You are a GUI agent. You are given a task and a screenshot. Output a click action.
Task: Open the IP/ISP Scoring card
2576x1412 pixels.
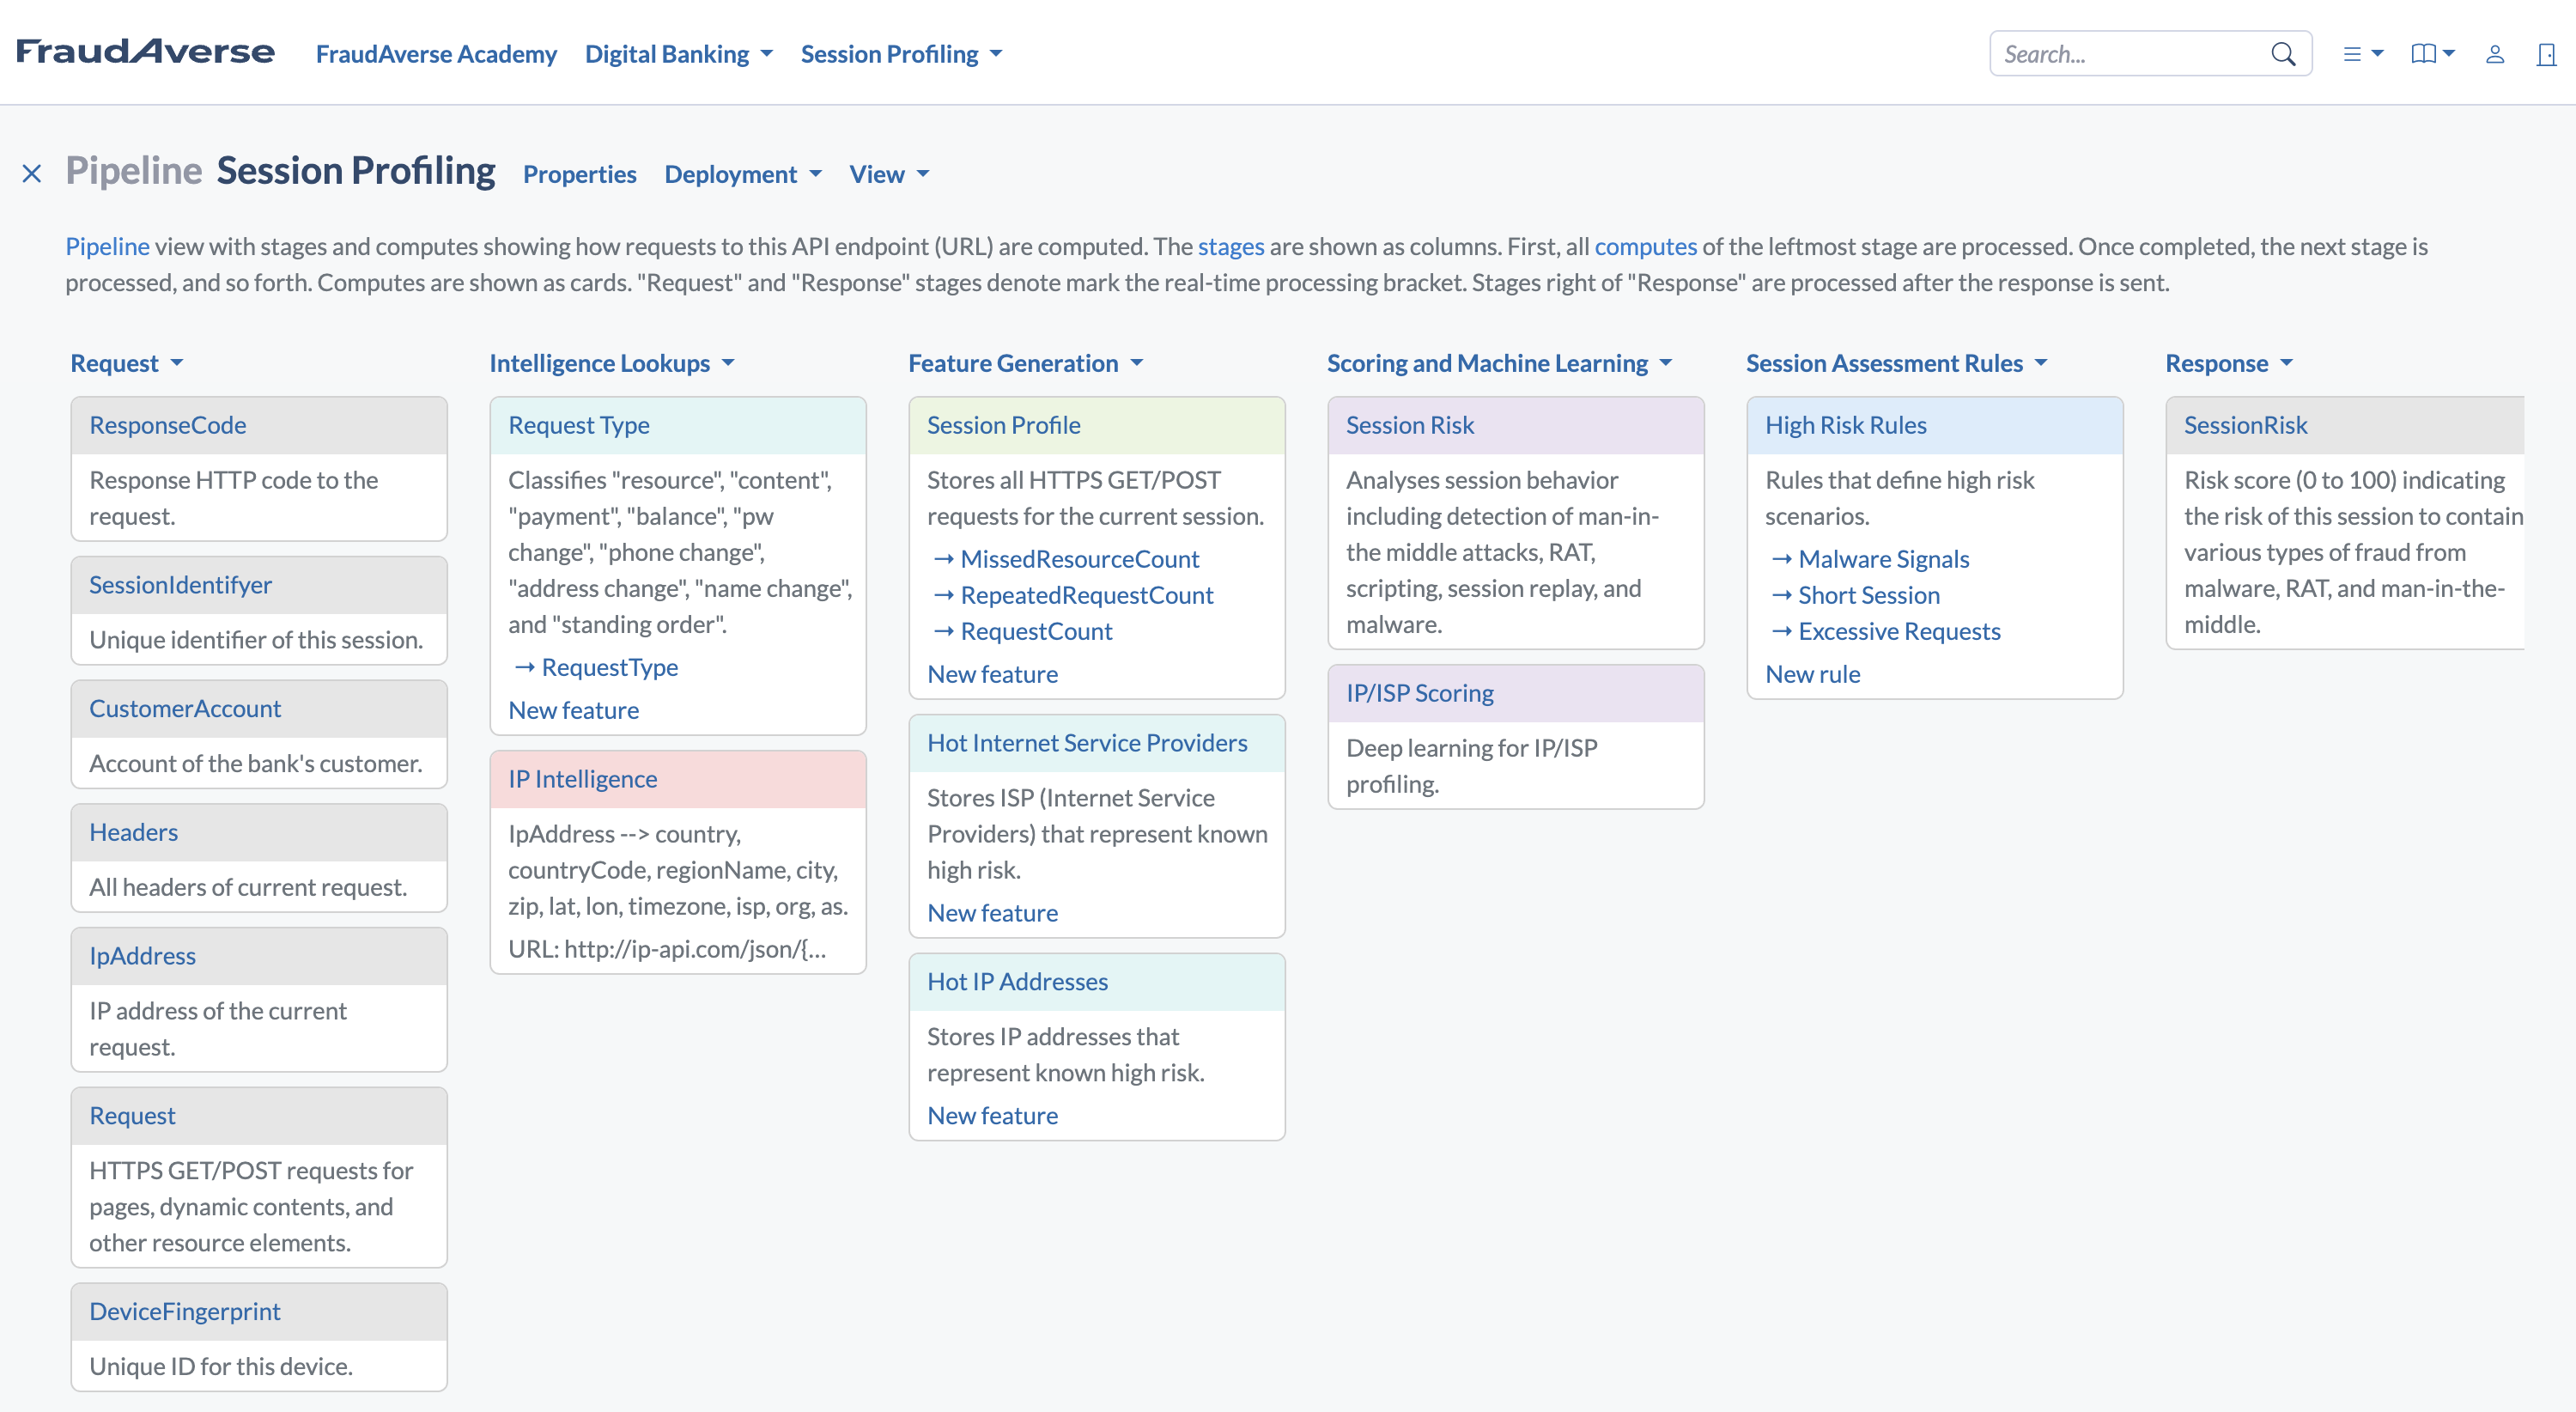click(x=1419, y=693)
